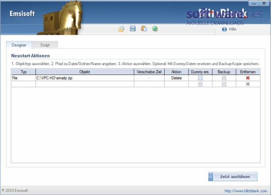Image resolution: width=271 pixels, height=195 pixels.
Task: Open script file via folder icon
Action: (x=121, y=28)
